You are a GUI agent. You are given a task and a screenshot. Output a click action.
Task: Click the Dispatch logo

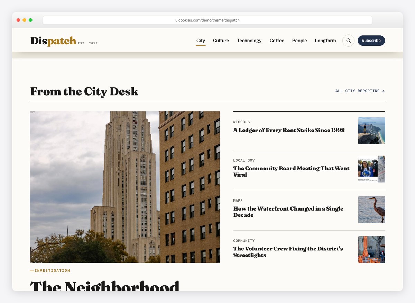[53, 41]
